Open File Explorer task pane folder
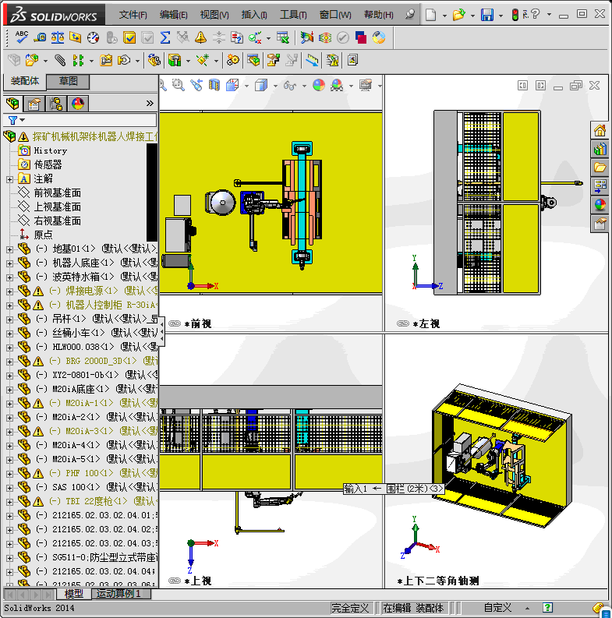The image size is (612, 618). [x=600, y=168]
